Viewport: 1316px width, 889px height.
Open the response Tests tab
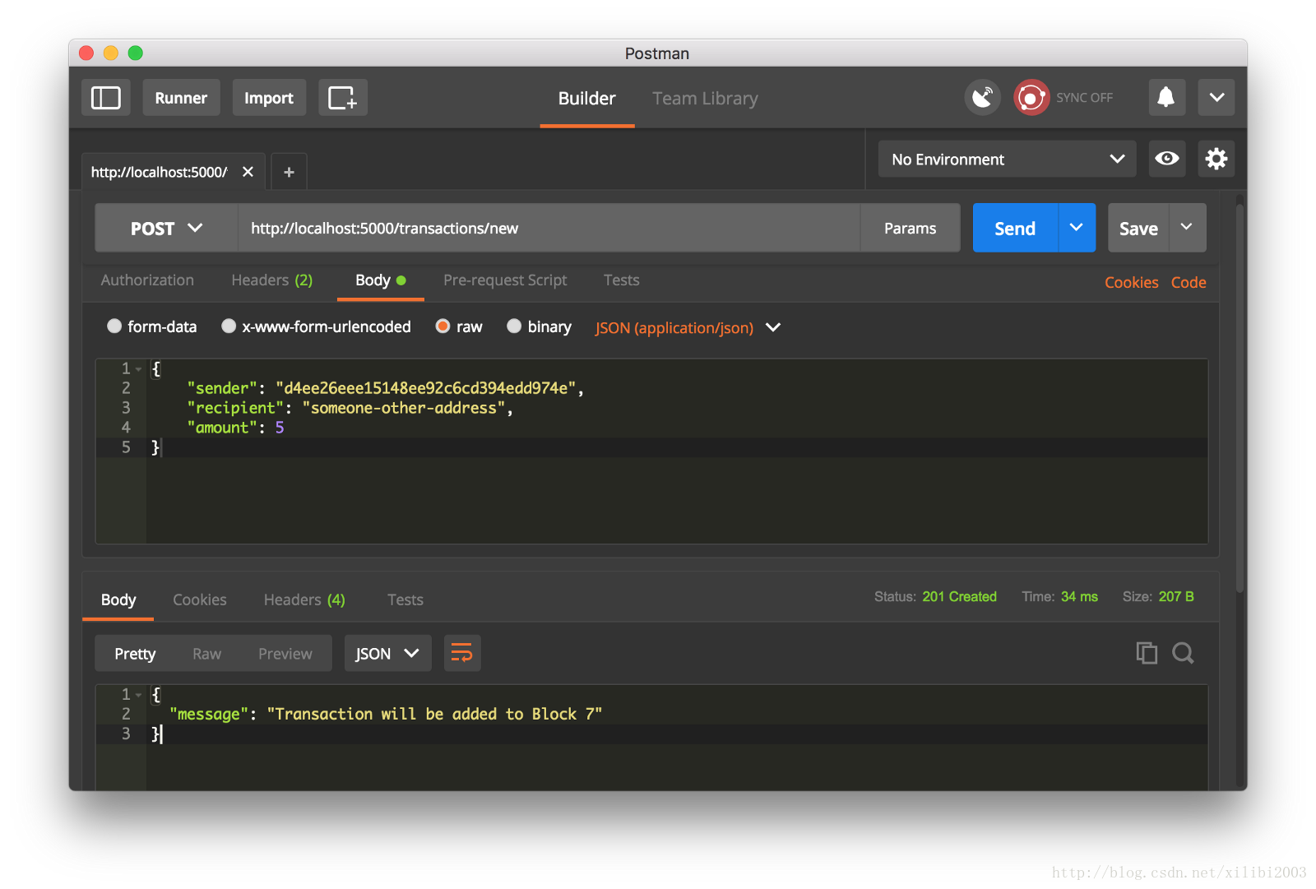[405, 600]
